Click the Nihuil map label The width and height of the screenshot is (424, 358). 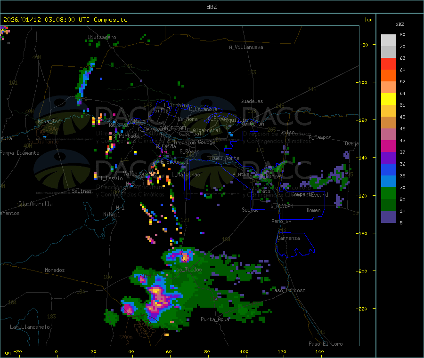112,215
